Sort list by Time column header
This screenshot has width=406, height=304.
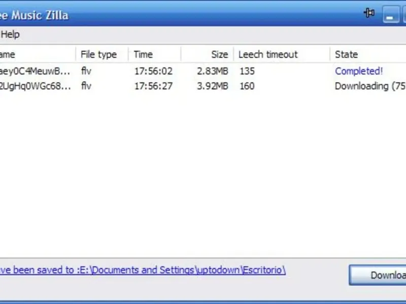(x=155, y=54)
